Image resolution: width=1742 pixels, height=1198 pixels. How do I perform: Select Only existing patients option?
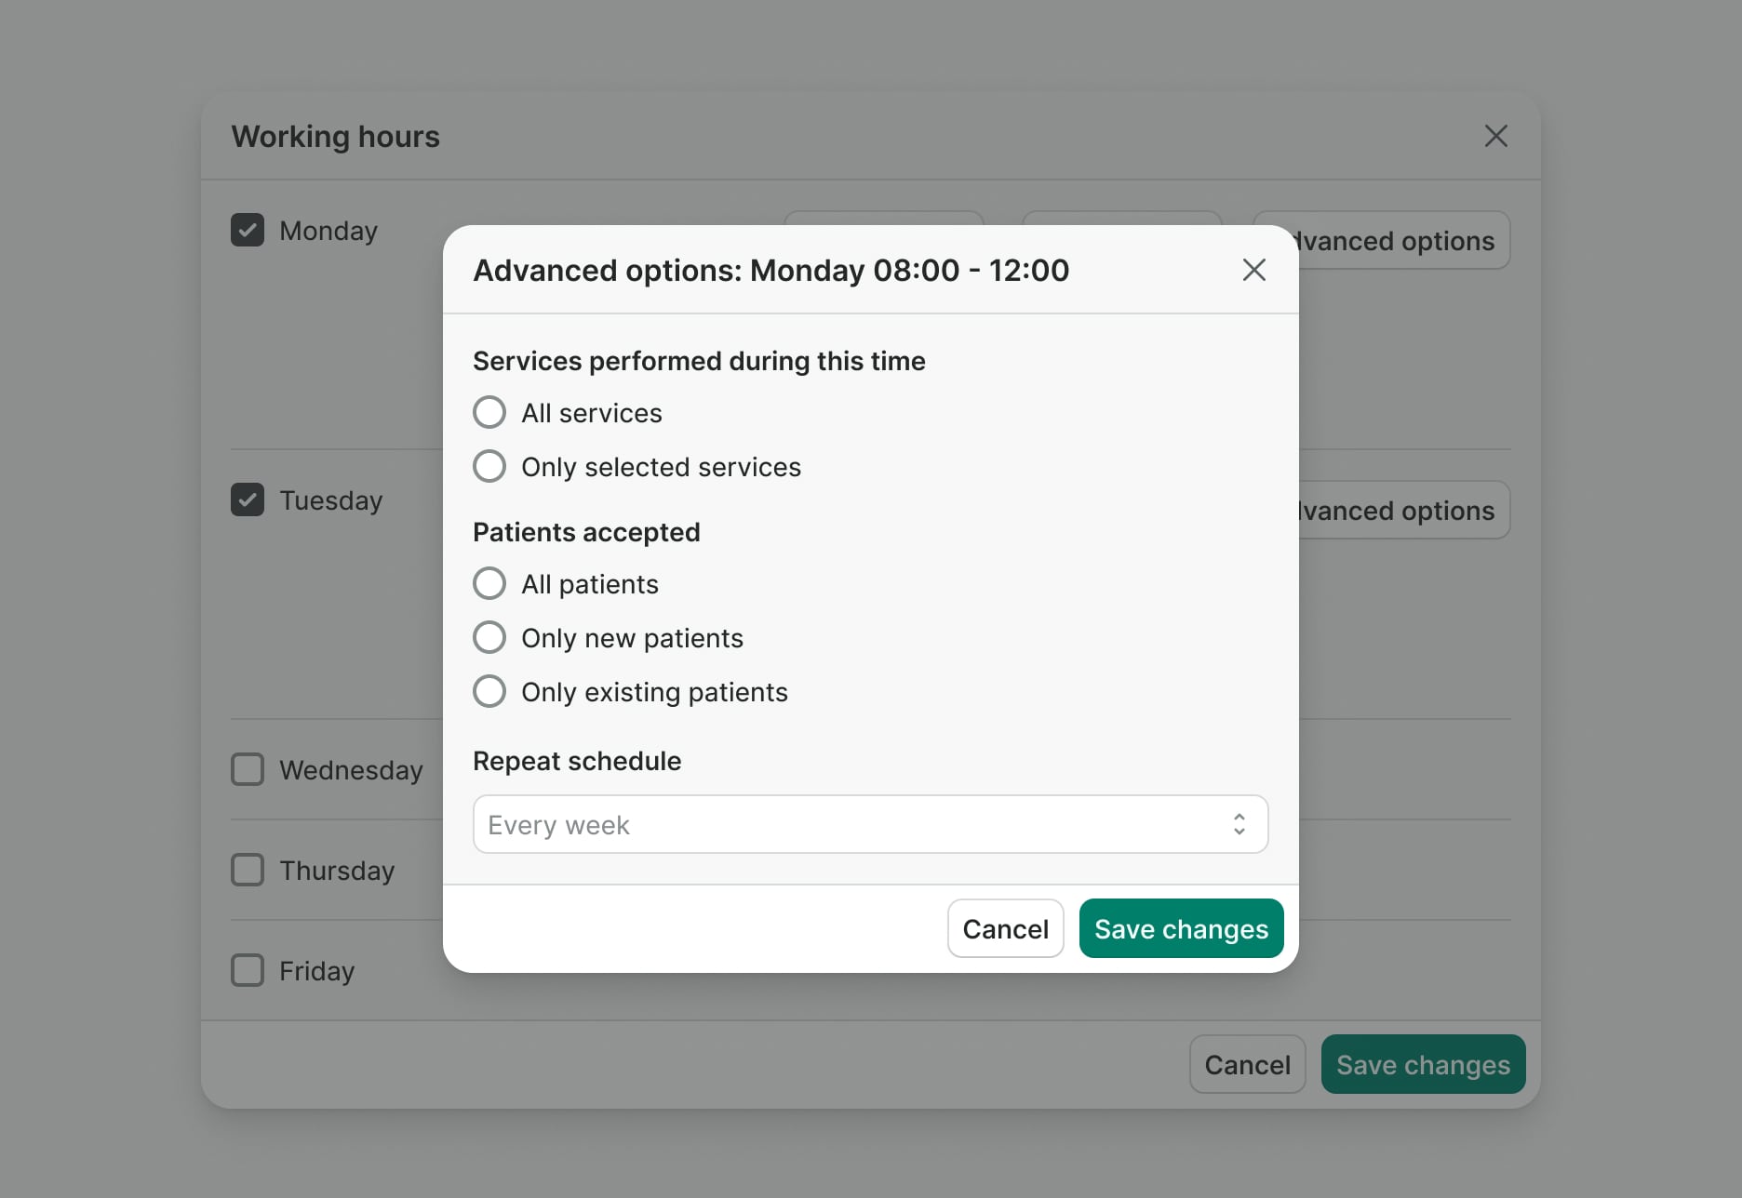[x=489, y=691]
